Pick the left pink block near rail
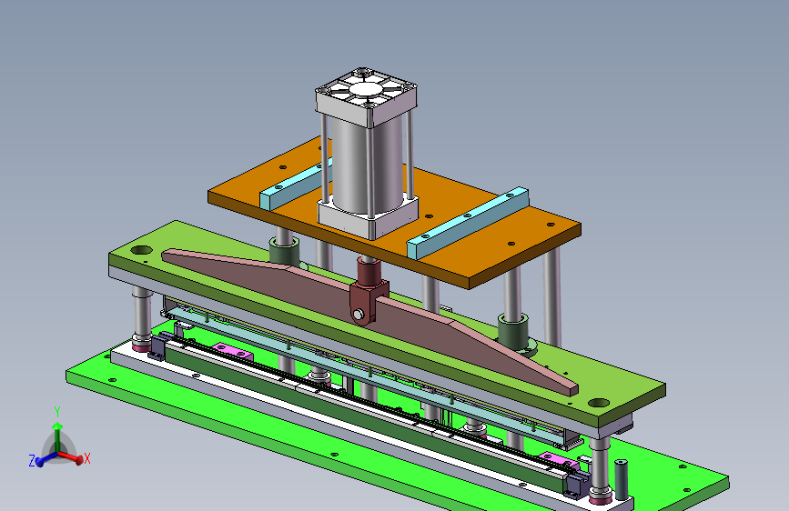The width and height of the screenshot is (789, 511). click(232, 352)
